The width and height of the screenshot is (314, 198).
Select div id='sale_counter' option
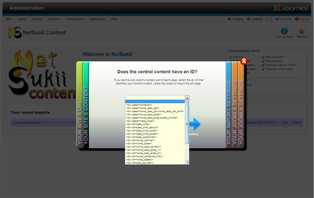click(x=155, y=163)
